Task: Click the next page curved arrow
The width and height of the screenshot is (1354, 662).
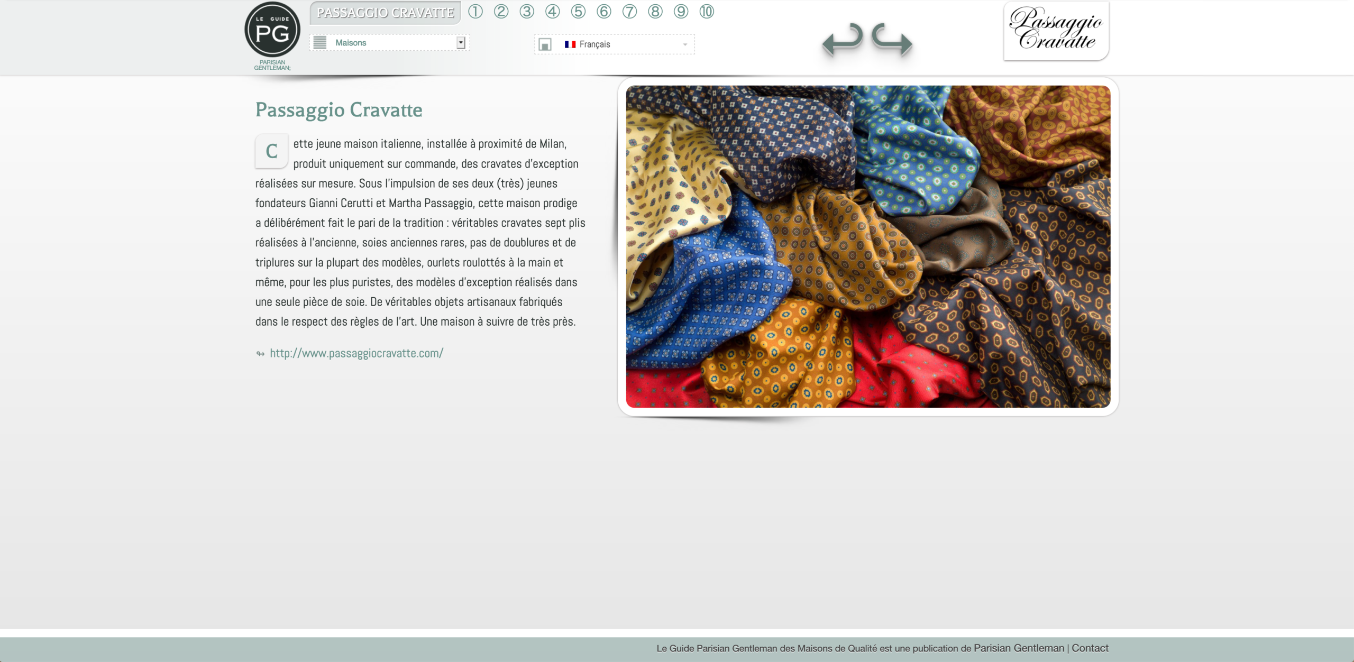Action: point(892,40)
